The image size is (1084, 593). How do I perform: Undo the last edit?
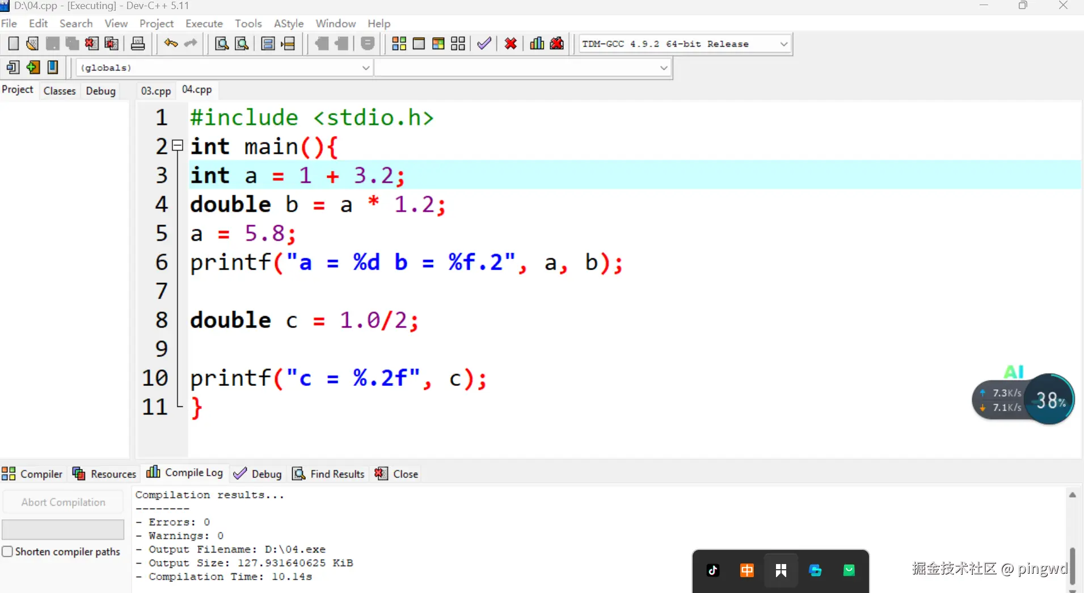coord(171,44)
